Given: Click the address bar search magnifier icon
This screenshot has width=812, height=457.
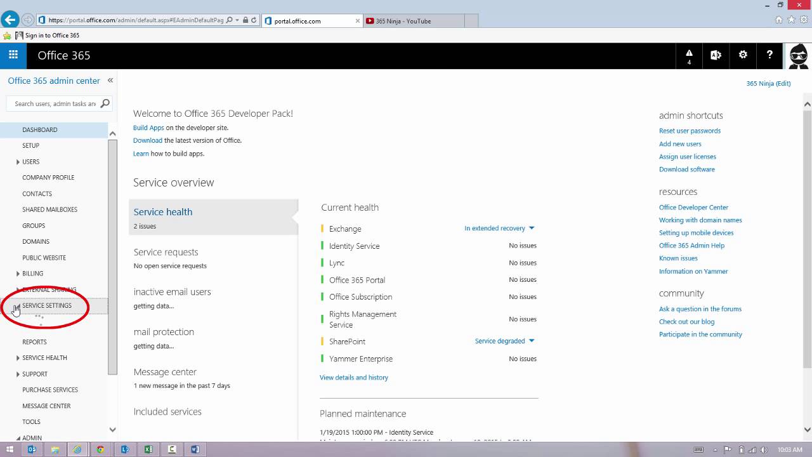Looking at the screenshot, I should [230, 20].
